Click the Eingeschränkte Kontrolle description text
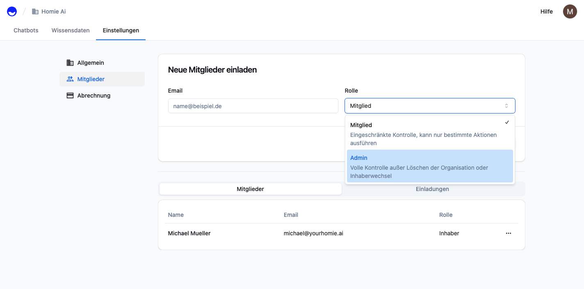The image size is (584, 289). coord(423,139)
